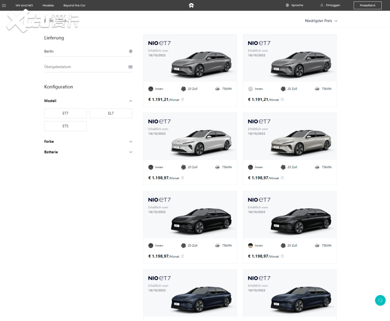The width and height of the screenshot is (390, 321).
Task: Click the globe icon next to Sprache
Action: click(x=287, y=5)
